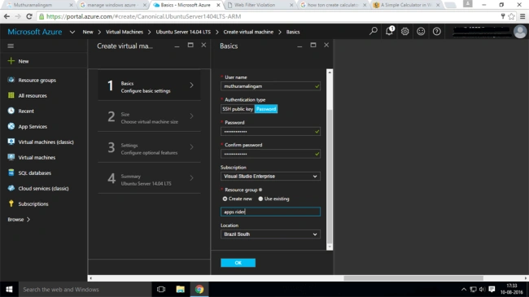Open step 4 Summary
Image resolution: width=529 pixels, height=297 pixels.
[149, 178]
